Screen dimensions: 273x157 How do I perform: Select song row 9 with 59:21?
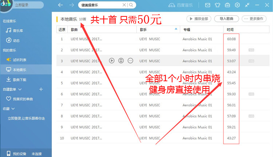(x=163, y=127)
